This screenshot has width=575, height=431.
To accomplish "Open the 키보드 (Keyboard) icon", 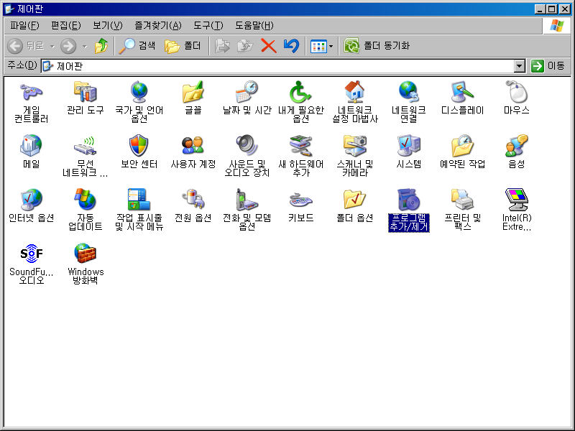I will click(300, 200).
